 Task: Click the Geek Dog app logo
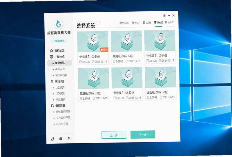pyautogui.click(x=59, y=24)
